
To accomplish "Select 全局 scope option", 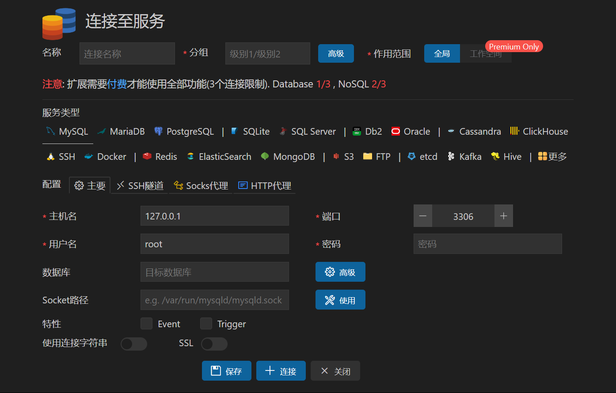I will (442, 53).
